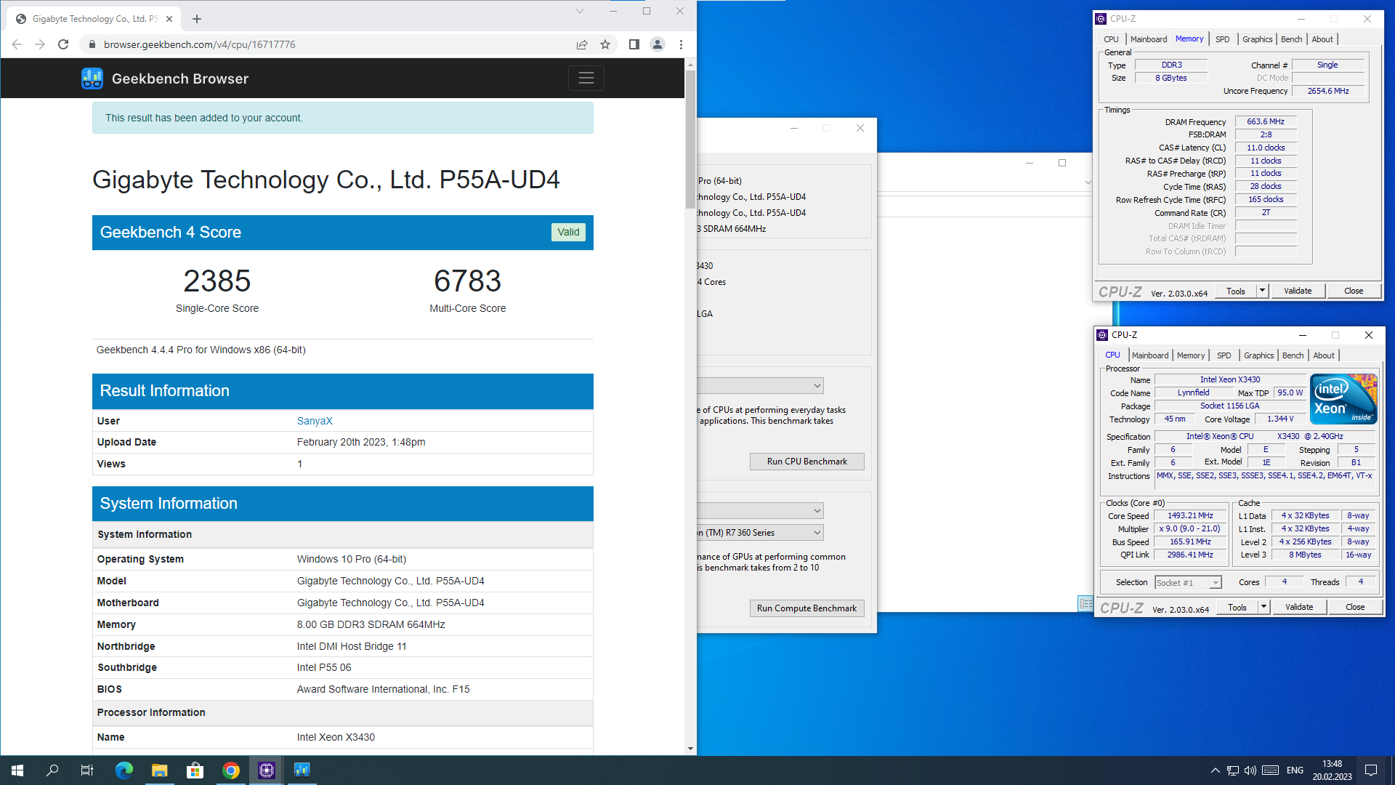The height and width of the screenshot is (785, 1395).
Task: Open File Explorer from taskbar
Action: (160, 770)
